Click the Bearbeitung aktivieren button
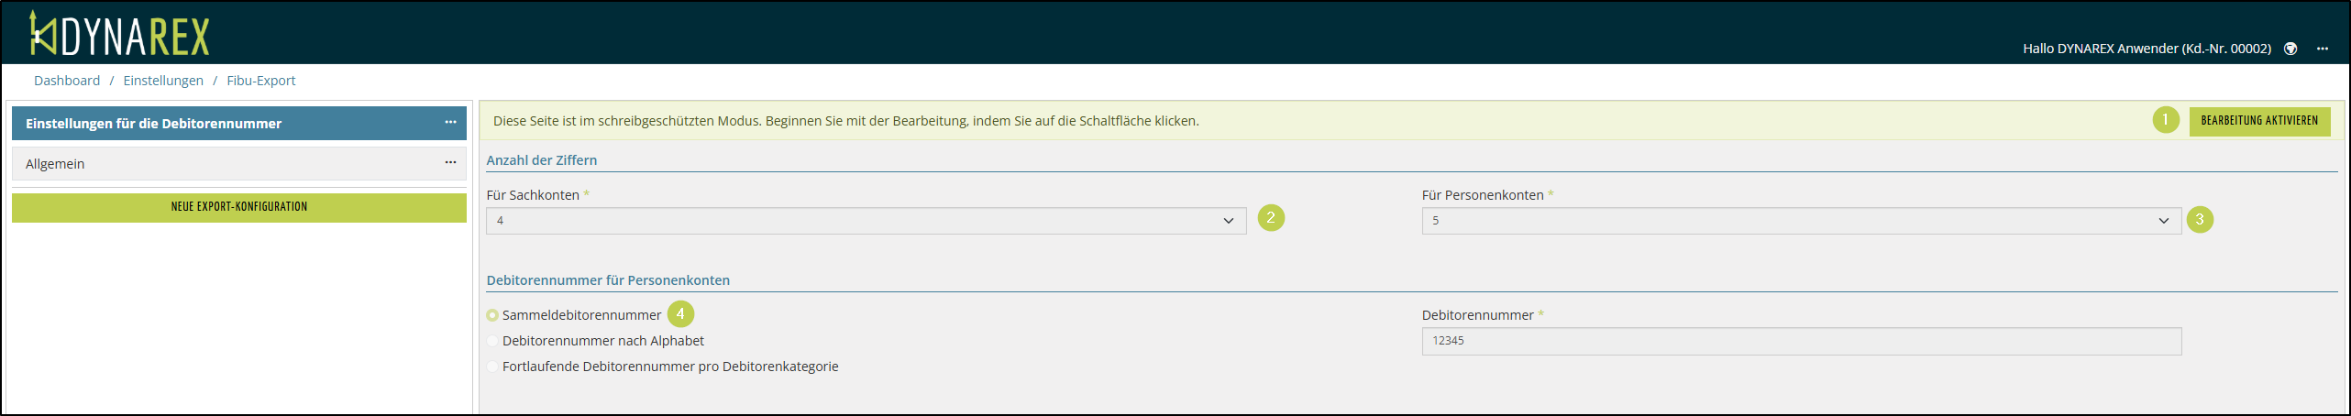The height and width of the screenshot is (416, 2351). (x=2259, y=121)
